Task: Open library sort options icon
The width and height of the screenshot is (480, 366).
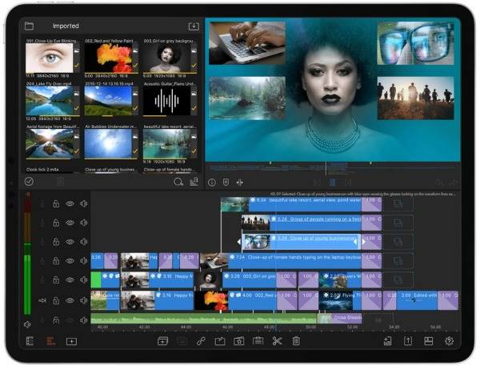Action: point(194,182)
